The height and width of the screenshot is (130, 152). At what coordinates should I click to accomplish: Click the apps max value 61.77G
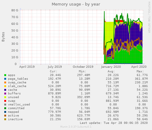[142, 75]
